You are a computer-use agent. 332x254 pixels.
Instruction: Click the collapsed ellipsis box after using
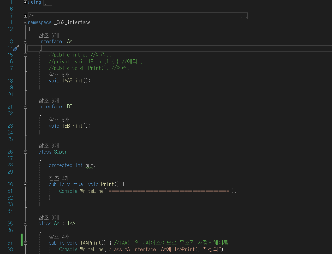pyautogui.click(x=48, y=3)
